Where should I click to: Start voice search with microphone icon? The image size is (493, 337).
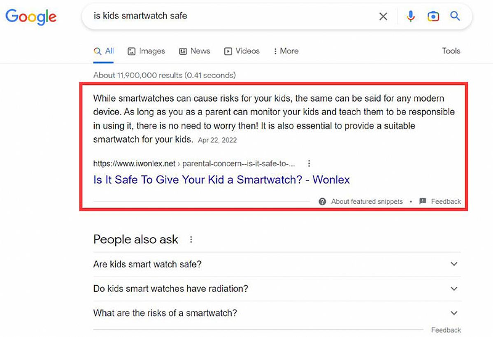[410, 16]
